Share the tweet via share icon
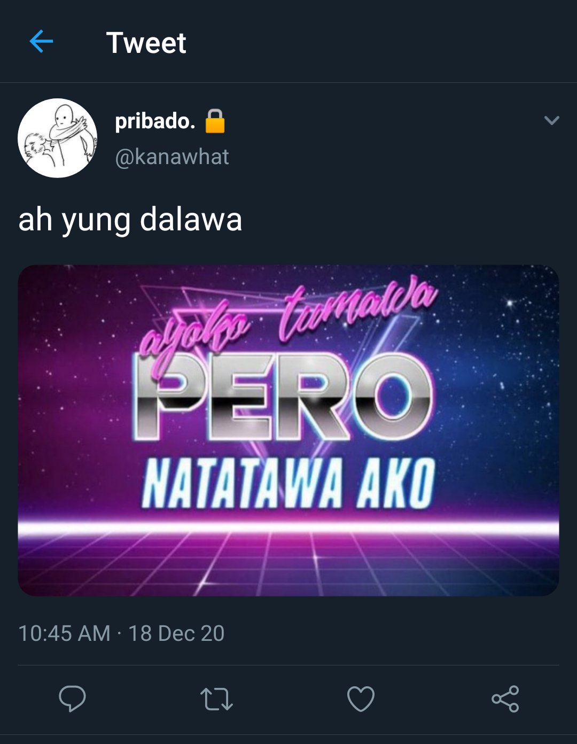 pos(505,699)
